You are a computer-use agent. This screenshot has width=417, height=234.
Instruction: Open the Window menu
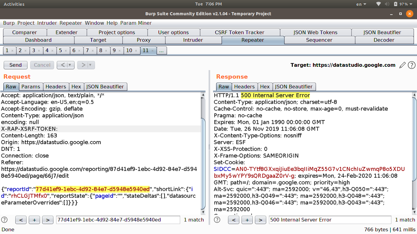pos(94,23)
